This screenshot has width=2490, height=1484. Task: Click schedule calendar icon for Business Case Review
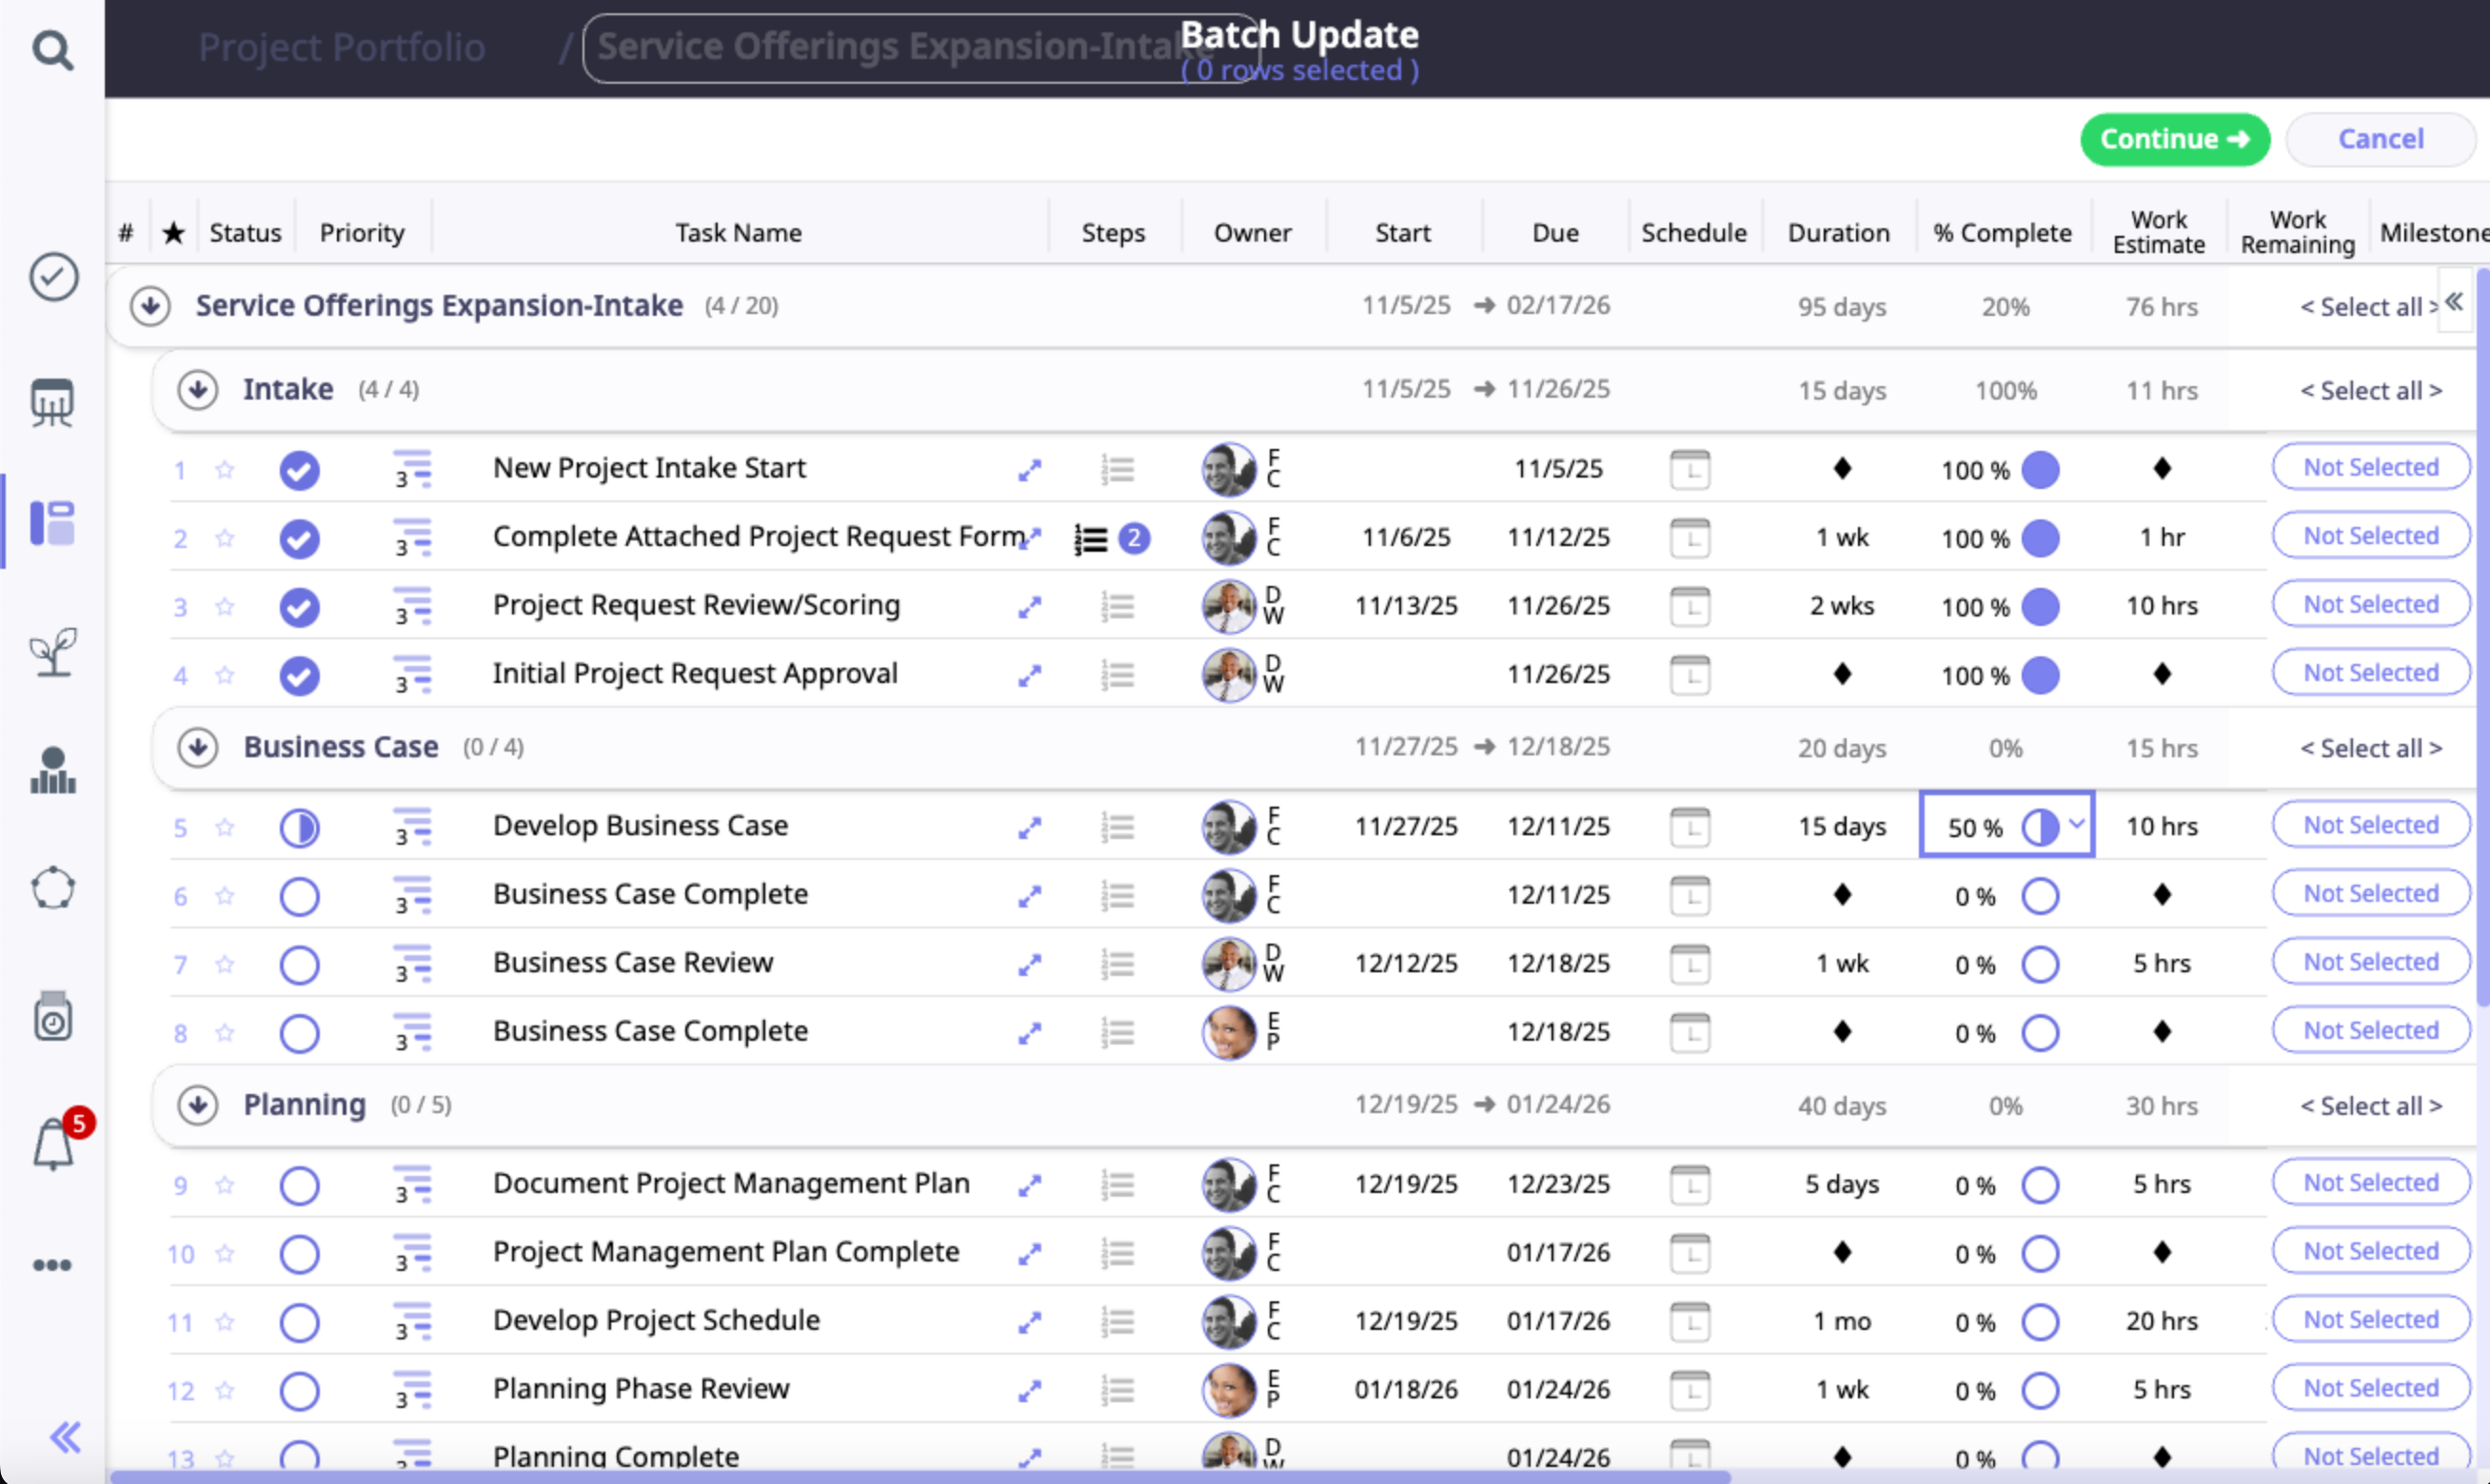pyautogui.click(x=1690, y=964)
